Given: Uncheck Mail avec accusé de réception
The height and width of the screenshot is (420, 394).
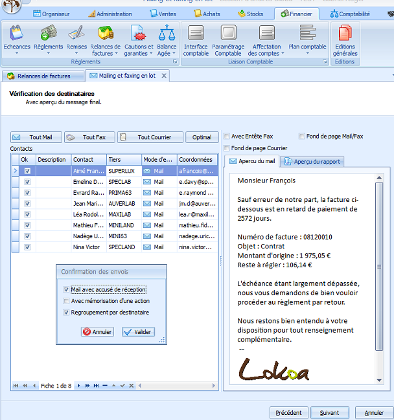Looking at the screenshot, I should [x=66, y=289].
